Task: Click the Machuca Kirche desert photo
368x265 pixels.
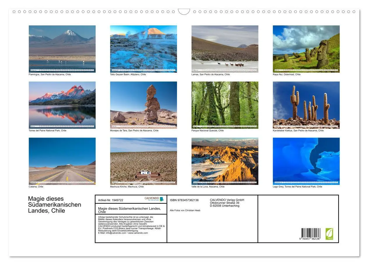Action: coord(144,161)
